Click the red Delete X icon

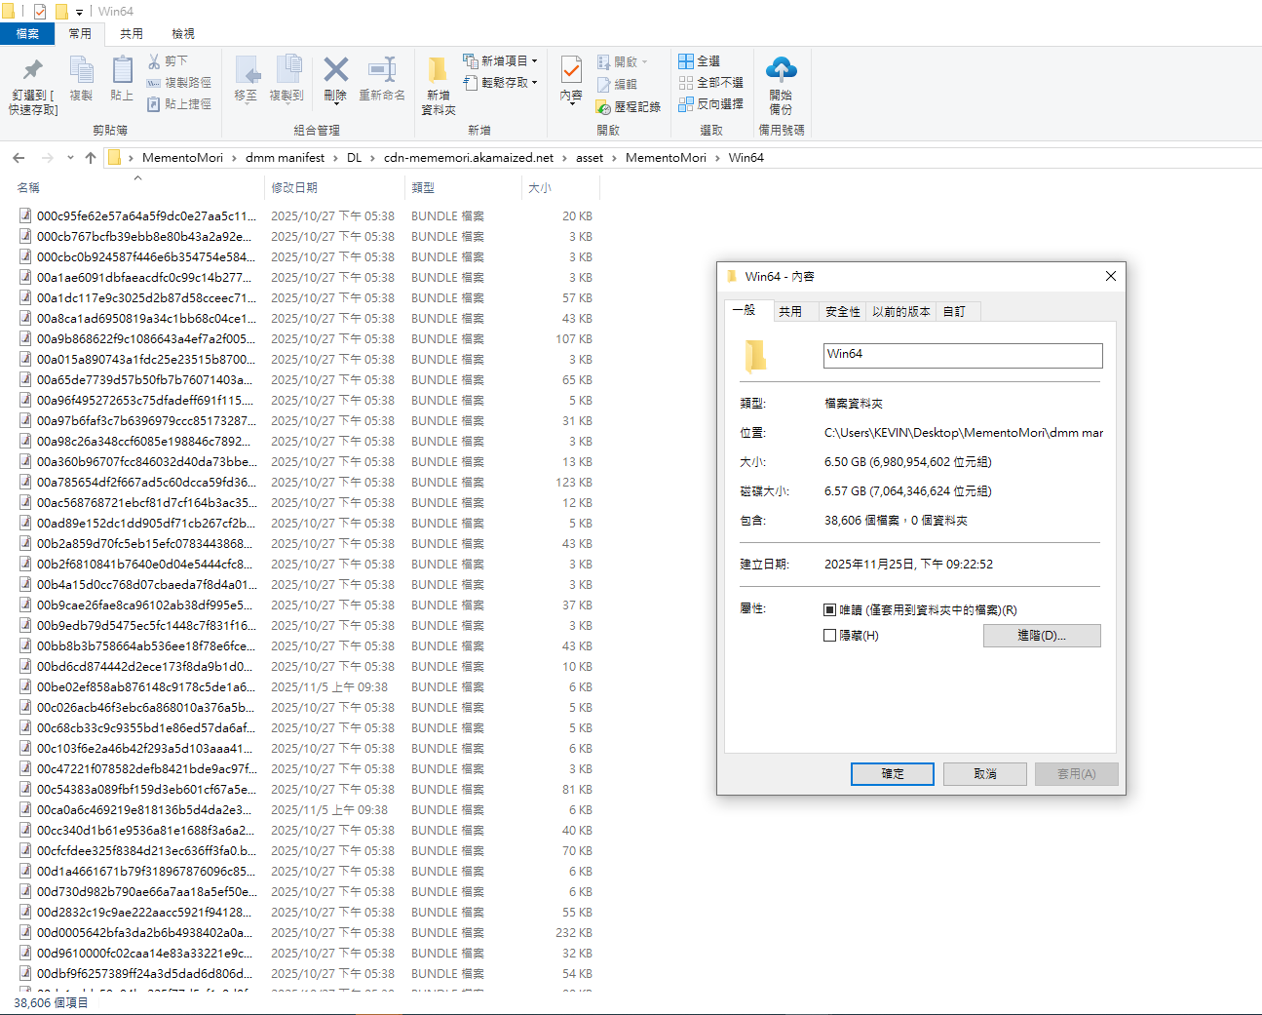coord(335,70)
